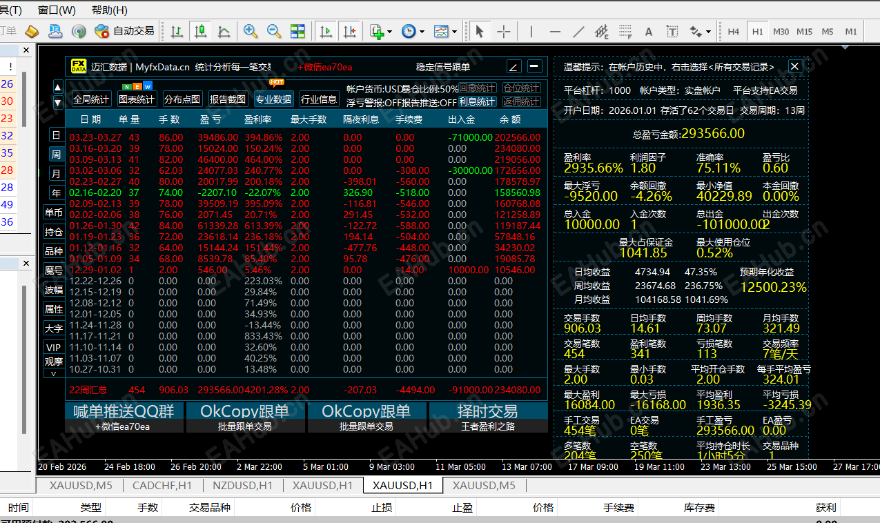Tile chart windows with grid icon
Viewport: 880px width, 523px height.
coord(297,31)
